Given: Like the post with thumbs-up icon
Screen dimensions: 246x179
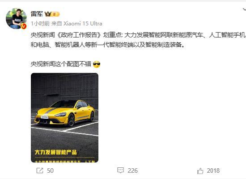Looking at the screenshot, I should [x=200, y=171].
